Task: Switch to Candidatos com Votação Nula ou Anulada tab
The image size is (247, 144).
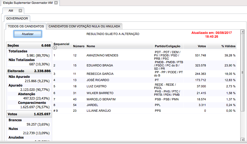Action: 84,26
